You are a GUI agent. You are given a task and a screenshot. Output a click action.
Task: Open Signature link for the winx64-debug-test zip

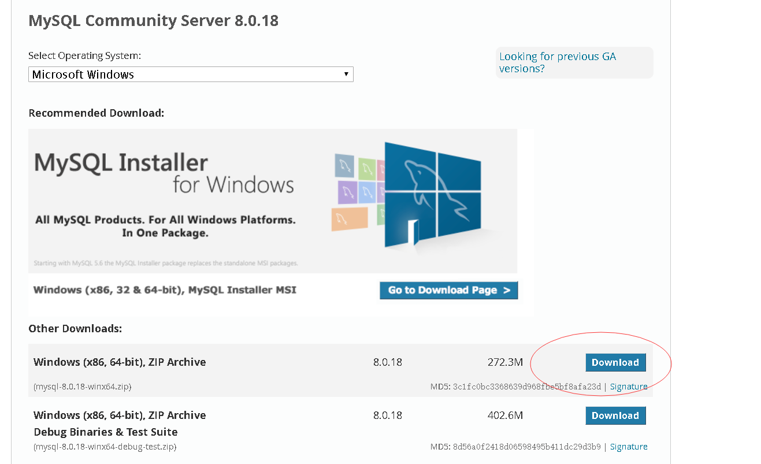[x=629, y=447]
